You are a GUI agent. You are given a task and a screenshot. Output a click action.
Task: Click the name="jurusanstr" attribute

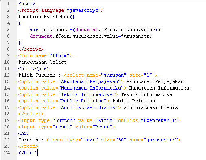pyautogui.click(x=153, y=140)
